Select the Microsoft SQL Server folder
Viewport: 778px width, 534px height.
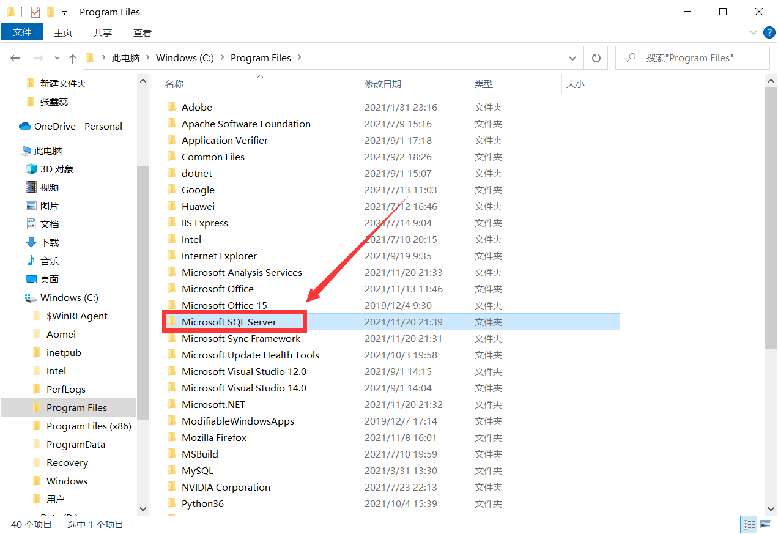pyautogui.click(x=391, y=322)
